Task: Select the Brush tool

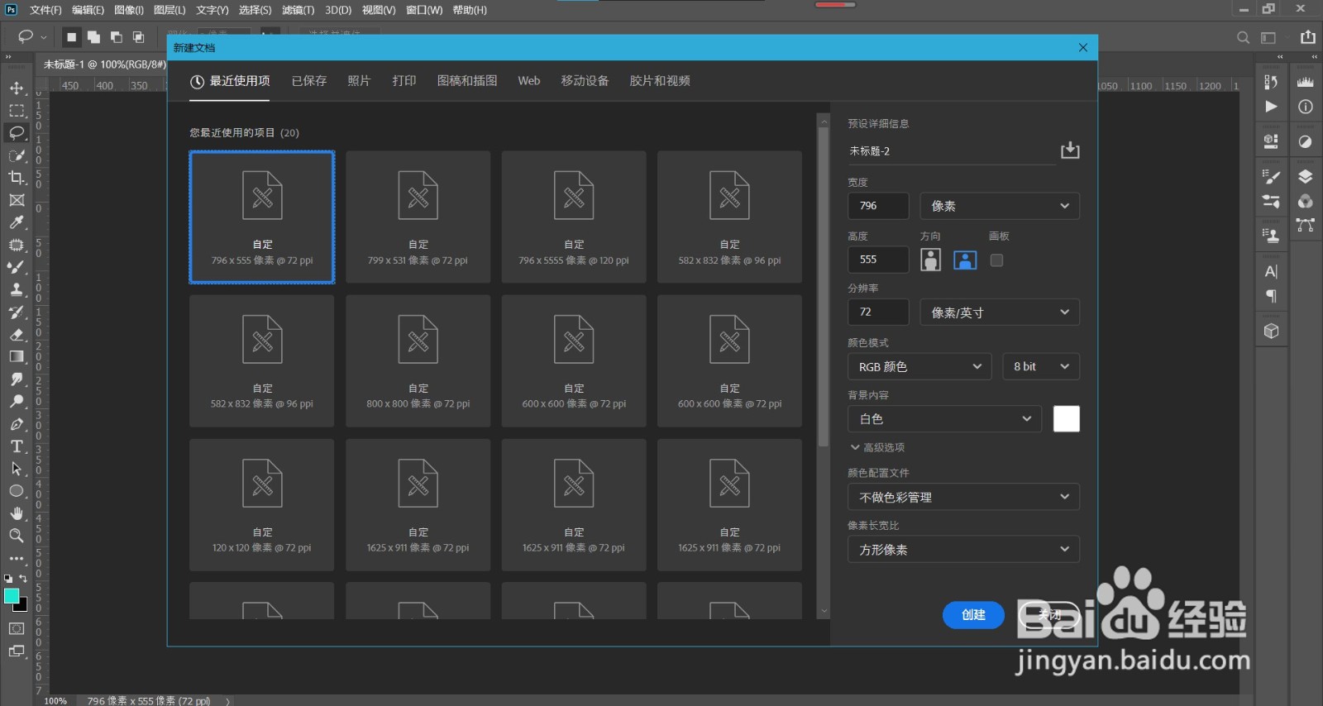Action: pos(17,268)
